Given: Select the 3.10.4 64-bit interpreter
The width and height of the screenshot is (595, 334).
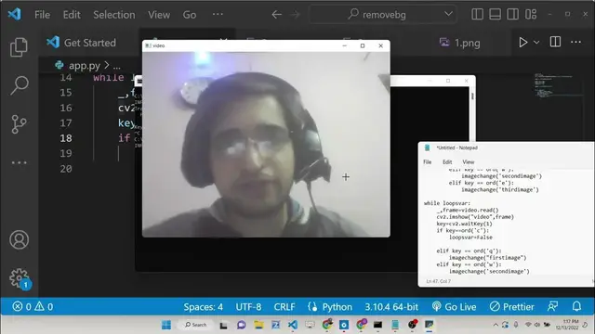Looking at the screenshot, I should click(391, 307).
